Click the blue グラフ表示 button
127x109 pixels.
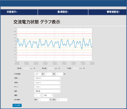[17, 105]
